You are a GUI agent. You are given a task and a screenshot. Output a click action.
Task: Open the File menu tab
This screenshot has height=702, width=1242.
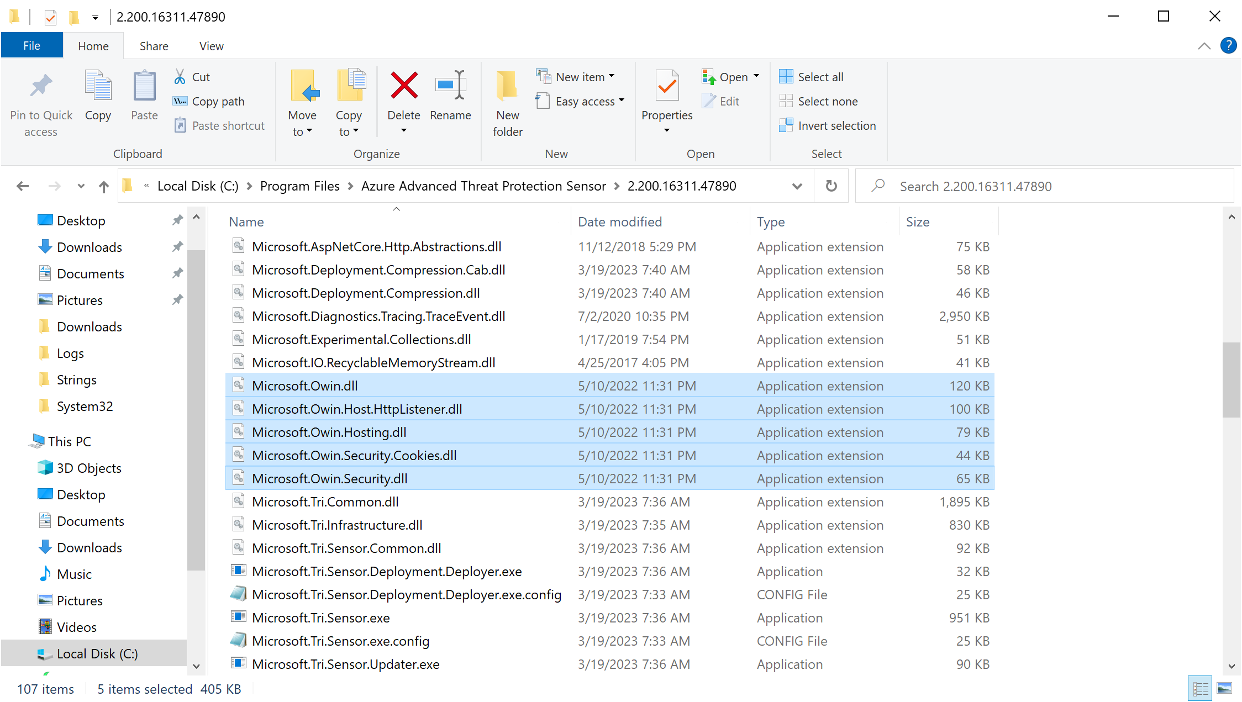(x=31, y=46)
